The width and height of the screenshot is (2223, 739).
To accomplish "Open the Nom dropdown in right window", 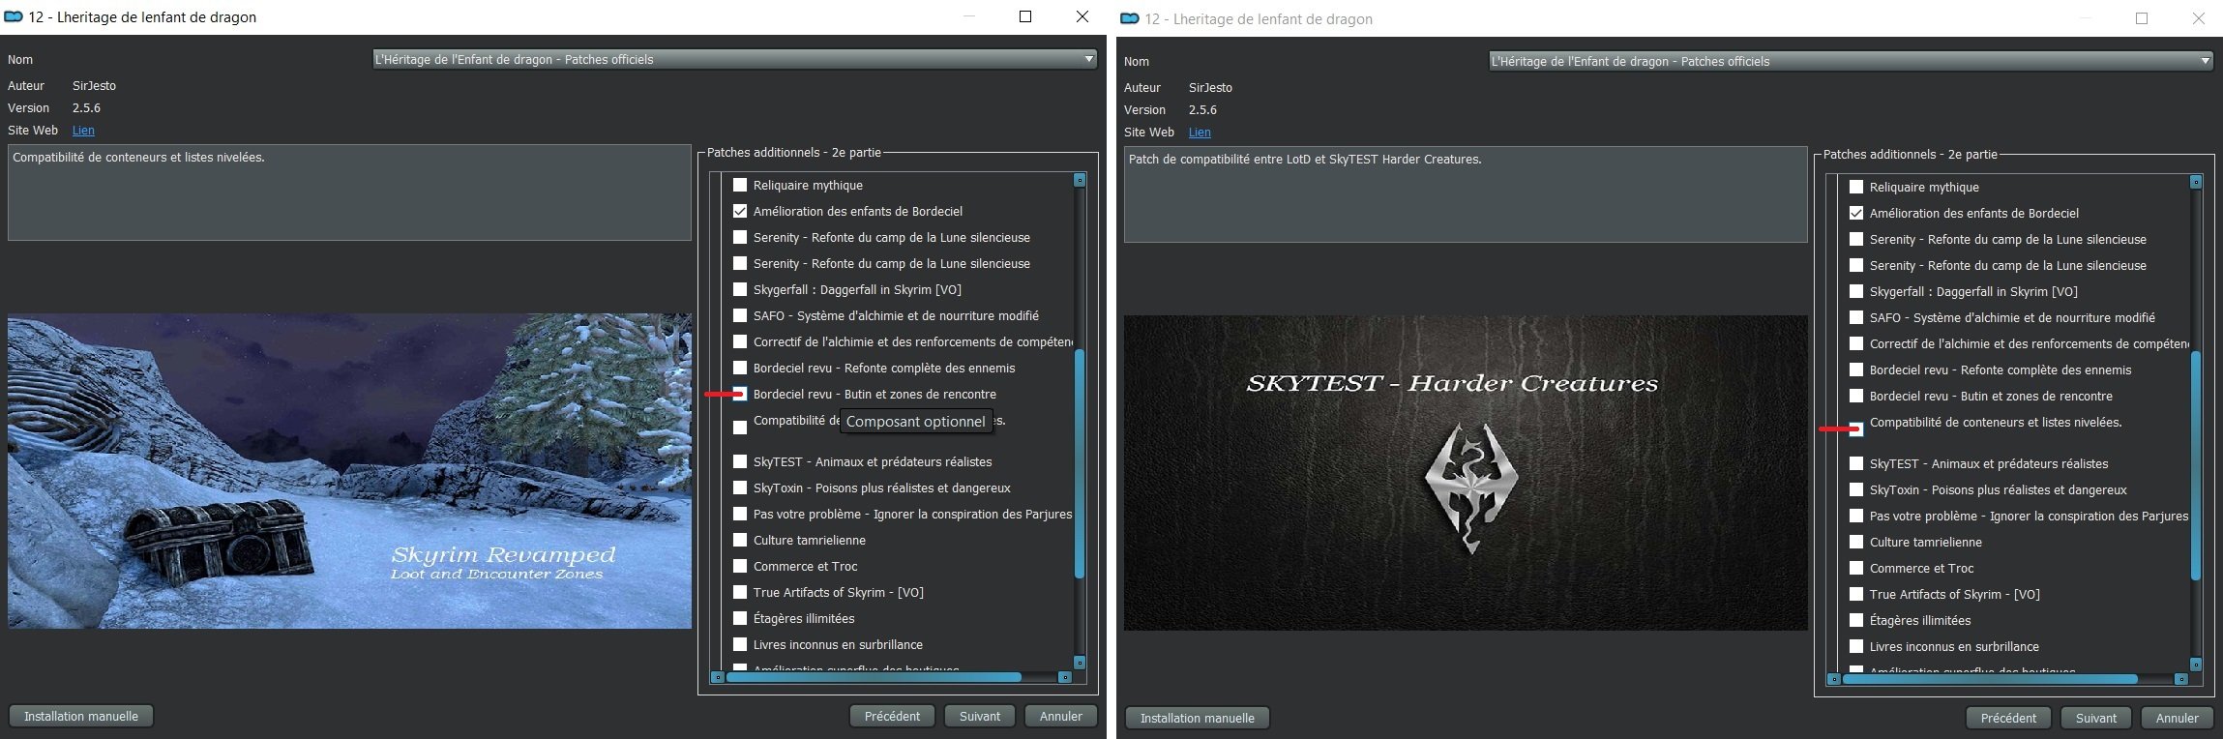I will [1852, 61].
